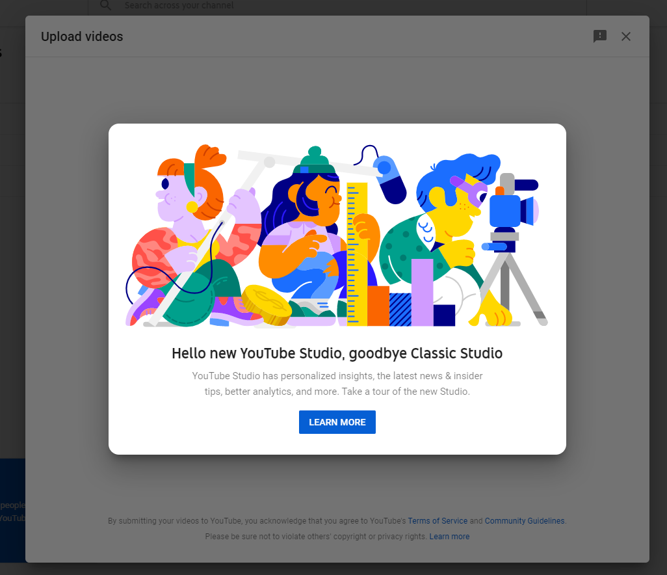Send feedback via the exclamation speech-bubble icon
The width and height of the screenshot is (667, 575).
coord(600,36)
